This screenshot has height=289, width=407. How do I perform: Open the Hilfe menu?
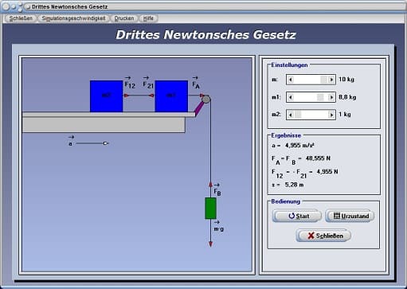point(148,18)
